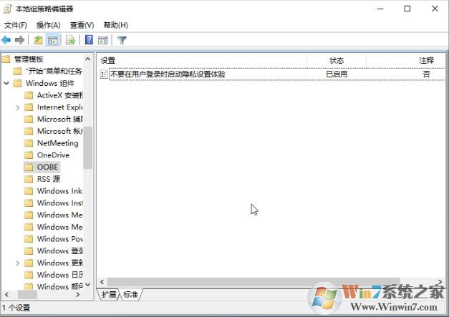Click the NetMeeting folder icon
Image resolution: width=449 pixels, height=317 pixels.
[x=29, y=143]
